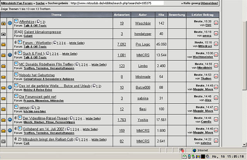Screen dimensions: 247x160
Task: Open author profile Pro Logic
Action: coord(143,44)
